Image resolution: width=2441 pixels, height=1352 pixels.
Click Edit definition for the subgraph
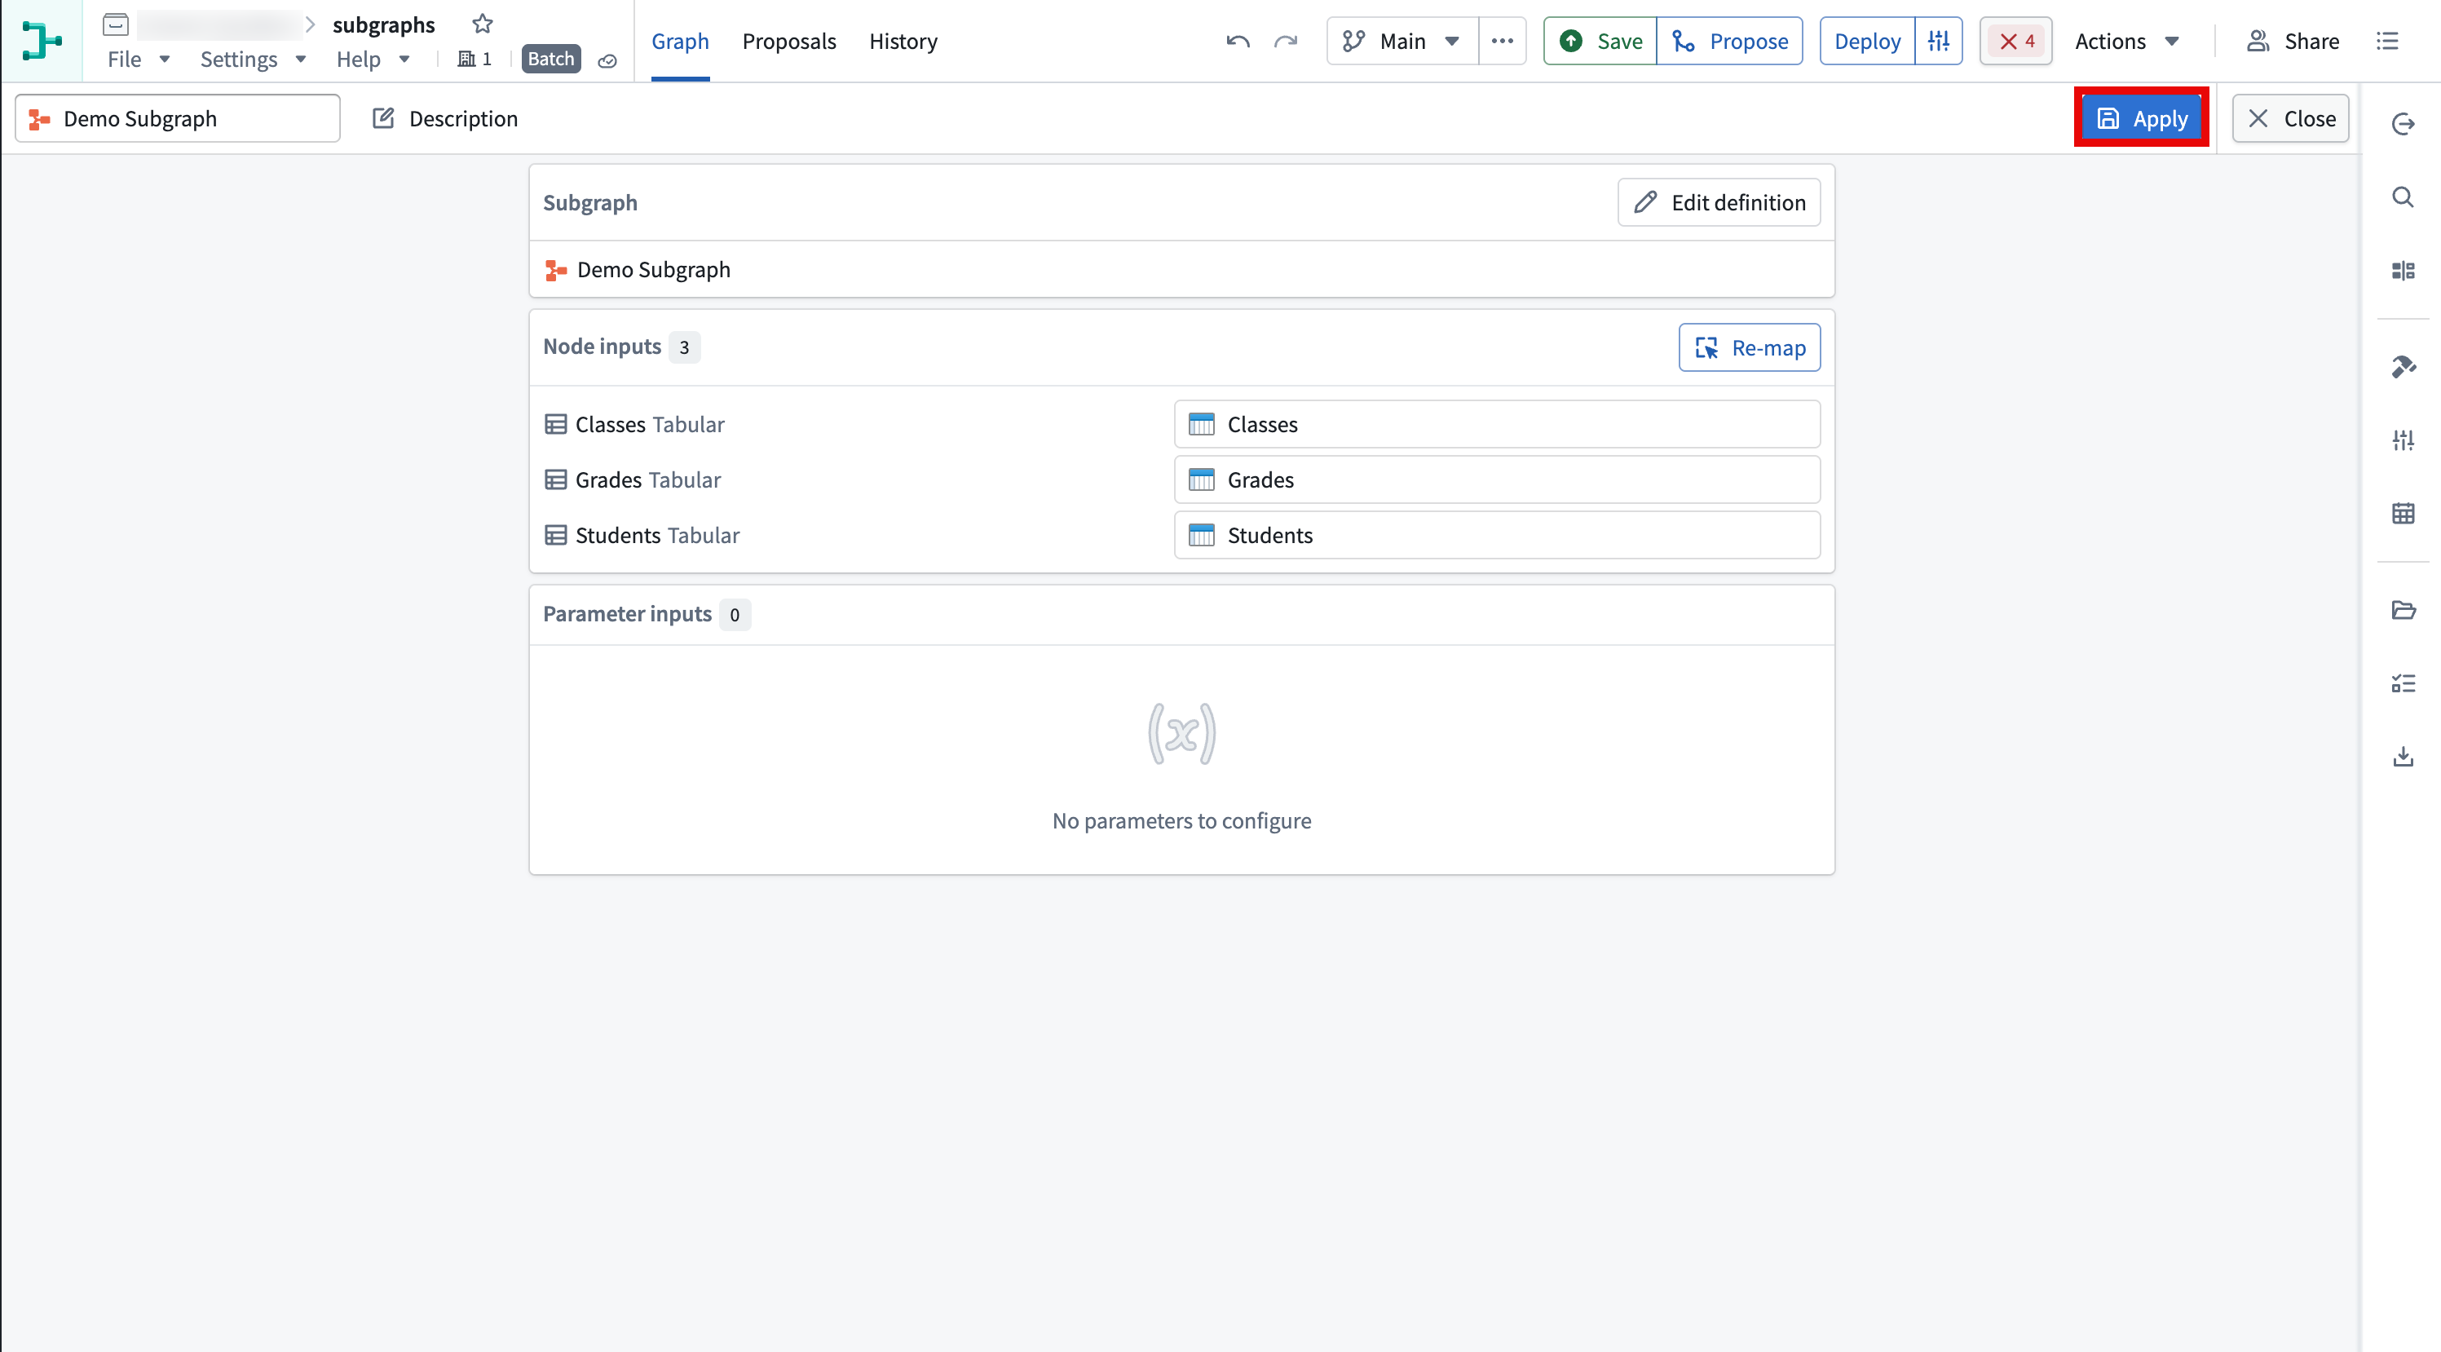[x=1719, y=203]
